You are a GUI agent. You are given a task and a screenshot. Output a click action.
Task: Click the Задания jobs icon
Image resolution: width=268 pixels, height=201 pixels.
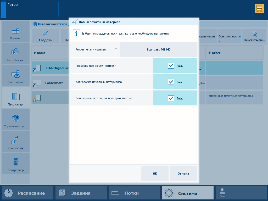click(x=62, y=193)
